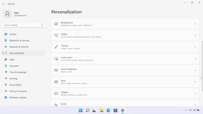
Task: Show hidden tray icons chevron
Action: (x=186, y=110)
